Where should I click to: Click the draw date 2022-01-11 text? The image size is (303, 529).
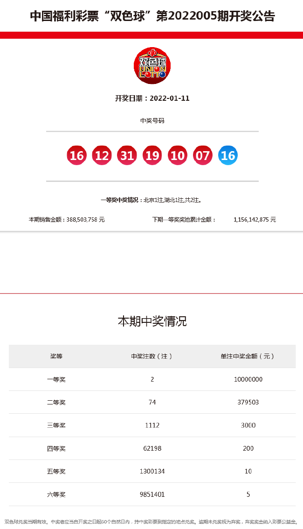152,98
